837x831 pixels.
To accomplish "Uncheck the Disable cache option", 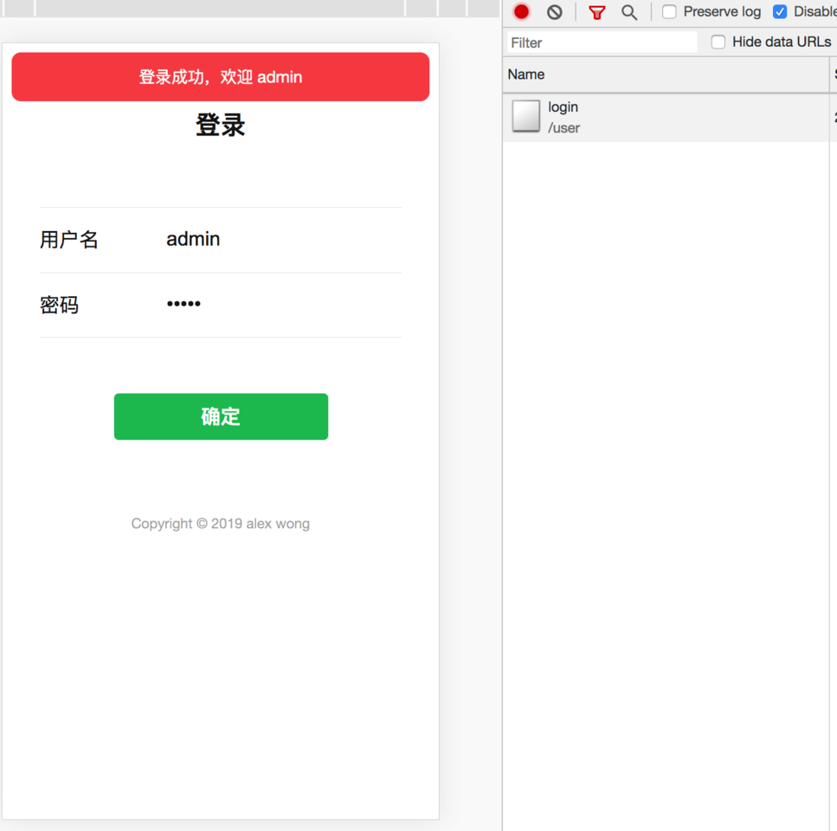I will [x=782, y=11].
